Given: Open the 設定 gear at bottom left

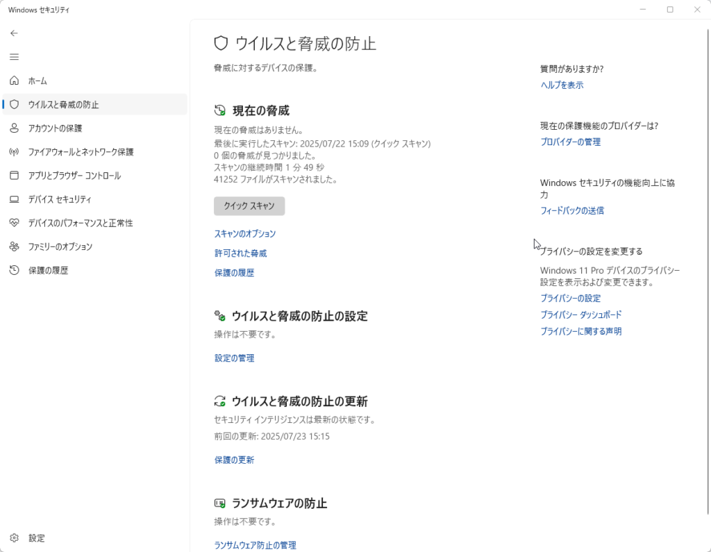Looking at the screenshot, I should pos(37,538).
